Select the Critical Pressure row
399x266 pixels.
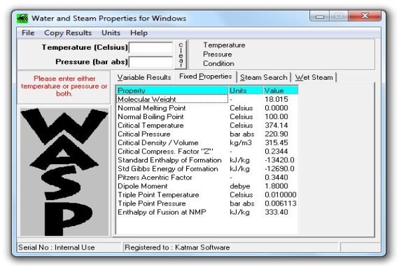pos(207,134)
